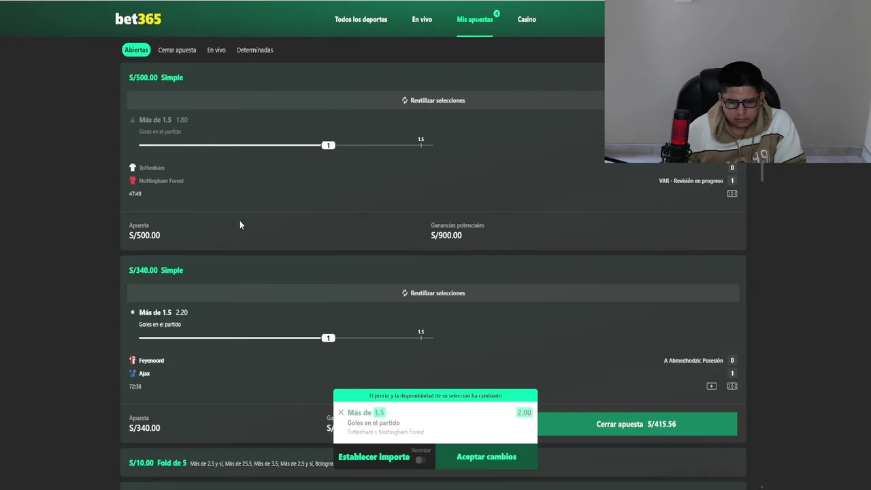Click the webcam overlay video
This screenshot has width=871, height=490.
[738, 82]
